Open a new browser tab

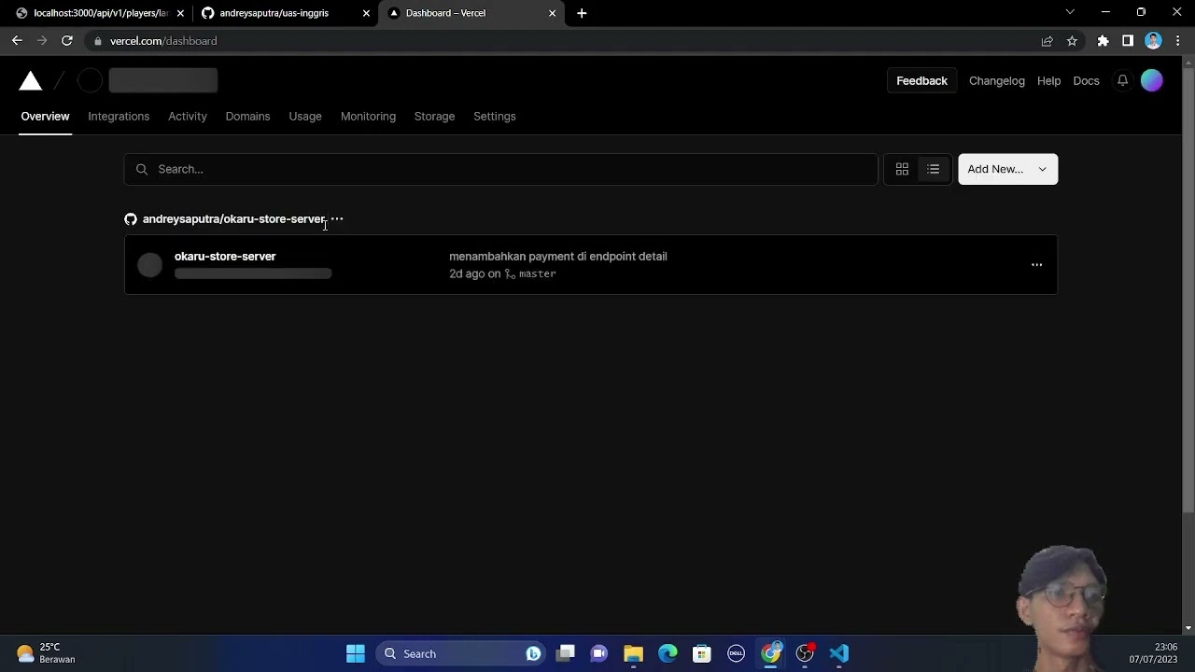click(x=582, y=13)
